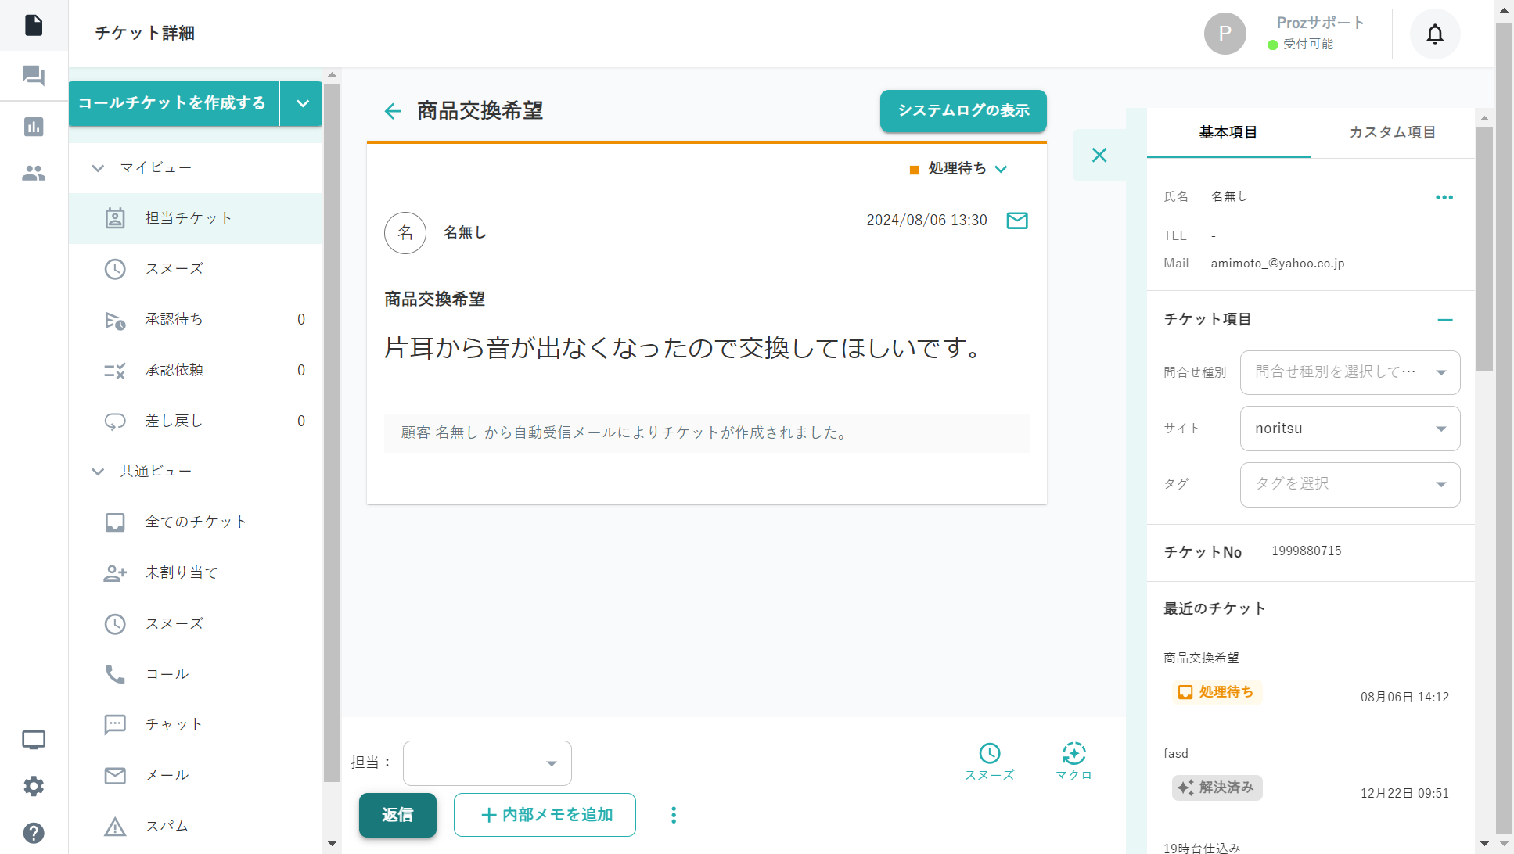Viewport: 1514px width, 854px height.
Task: Open the 担当 assignee dropdown
Action: click(487, 762)
